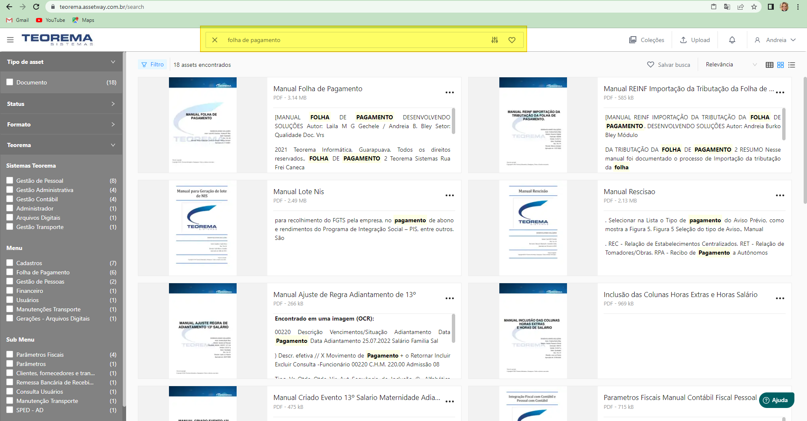Open Coleções in top navigation

[x=646, y=40]
